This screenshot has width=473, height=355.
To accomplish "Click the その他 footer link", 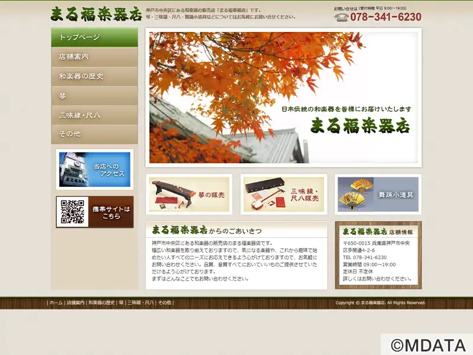I will [164, 302].
